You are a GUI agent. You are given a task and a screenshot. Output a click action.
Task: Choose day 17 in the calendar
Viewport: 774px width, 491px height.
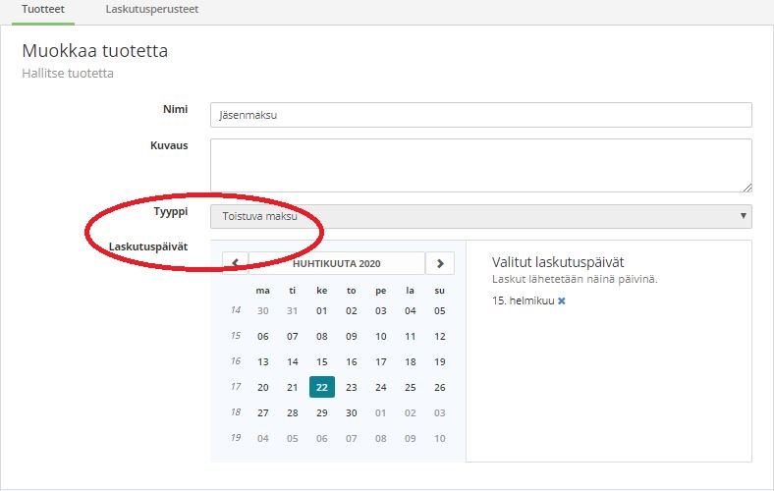(x=381, y=361)
